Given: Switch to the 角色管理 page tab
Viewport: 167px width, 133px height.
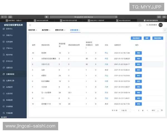Looking at the screenshot, I should pyautogui.click(x=45, y=30).
